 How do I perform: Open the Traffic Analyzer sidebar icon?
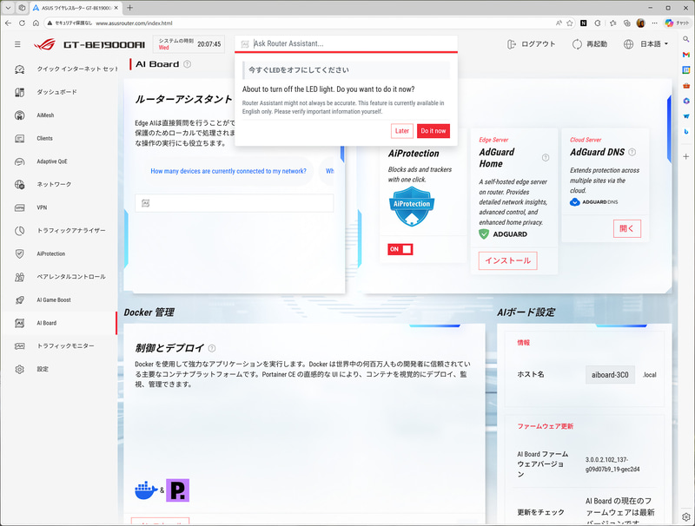[x=19, y=231]
